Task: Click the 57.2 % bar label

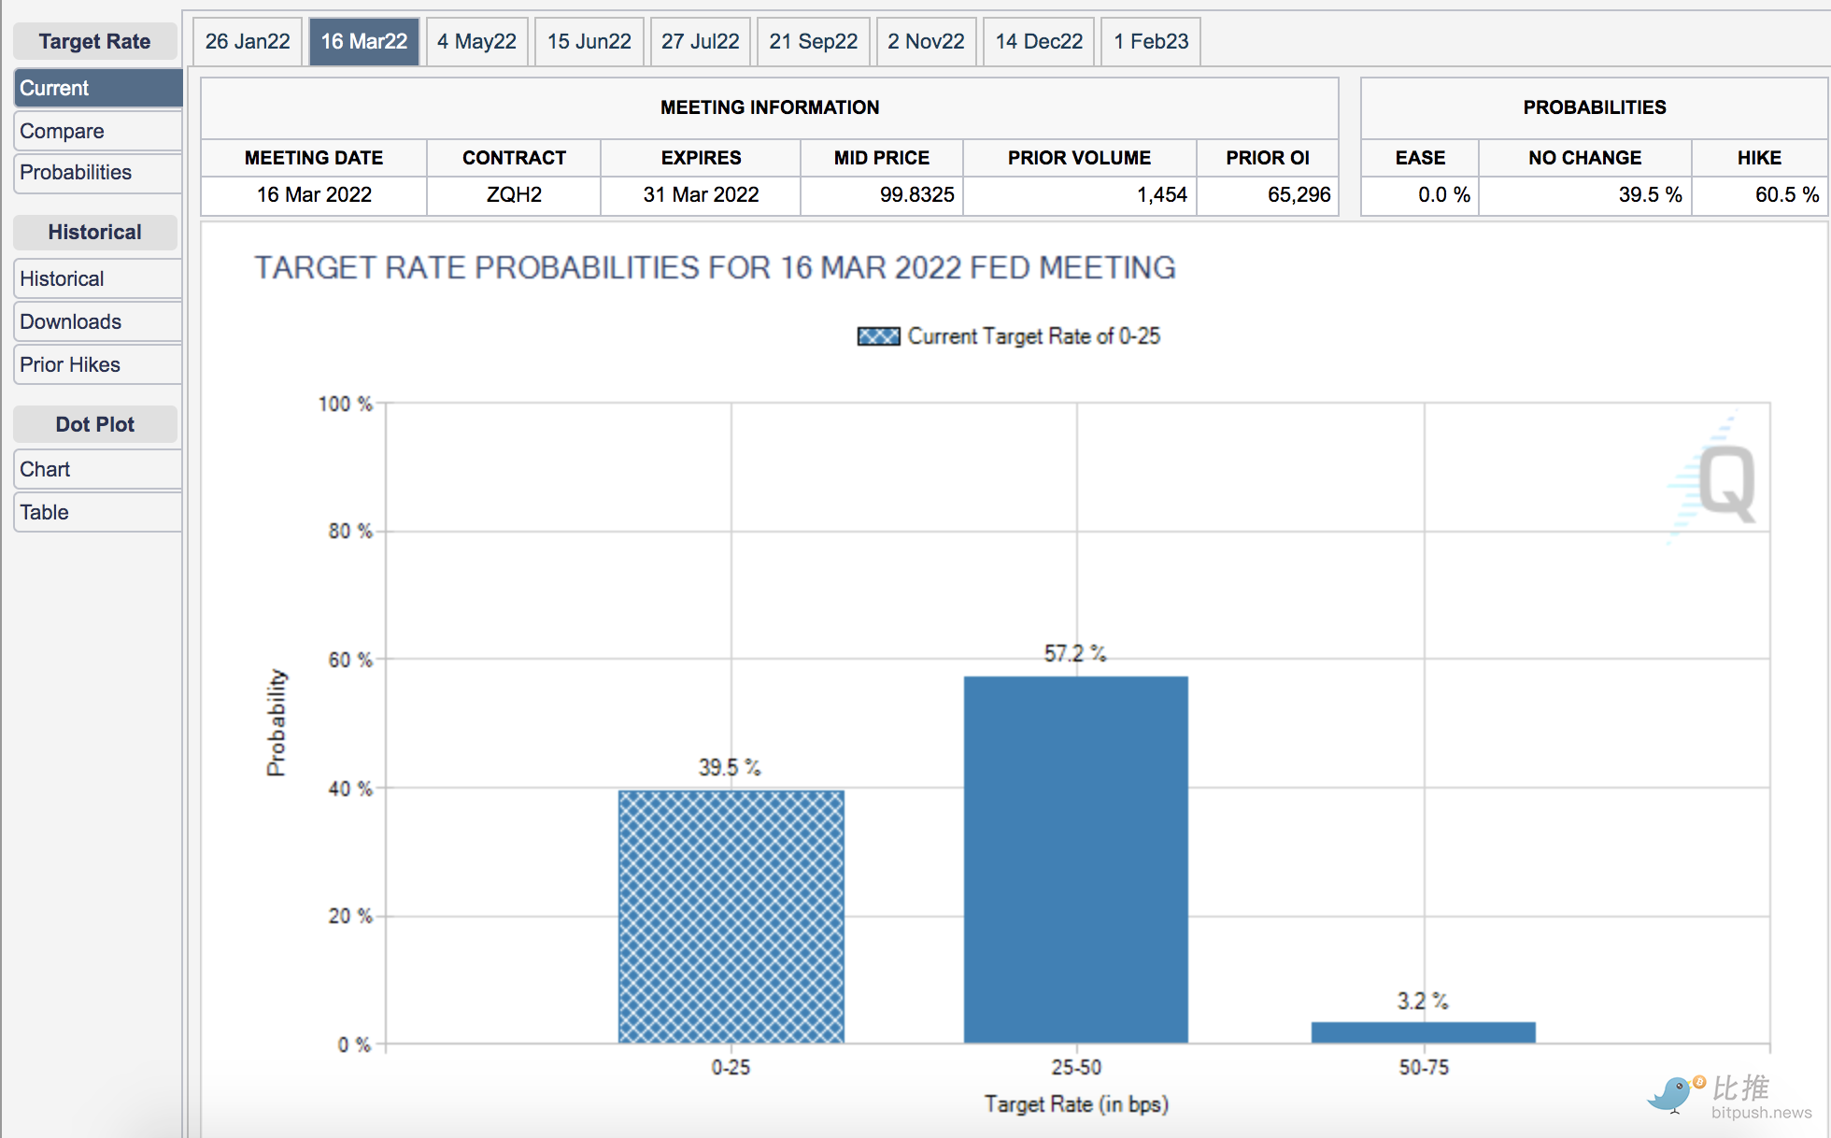Action: tap(1075, 654)
